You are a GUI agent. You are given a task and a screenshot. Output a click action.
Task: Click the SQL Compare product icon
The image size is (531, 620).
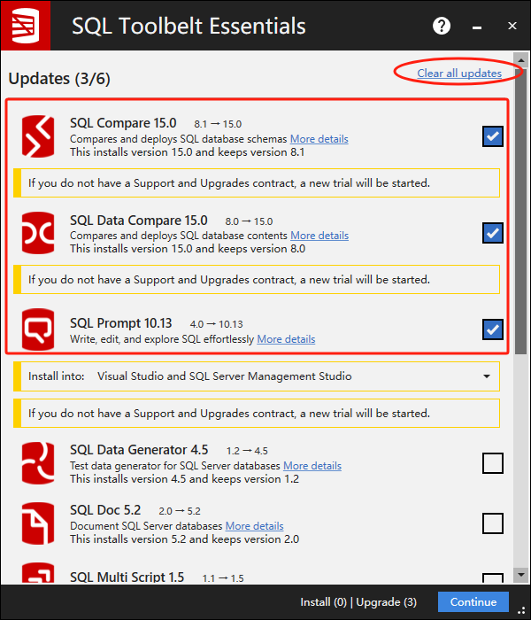point(38,136)
